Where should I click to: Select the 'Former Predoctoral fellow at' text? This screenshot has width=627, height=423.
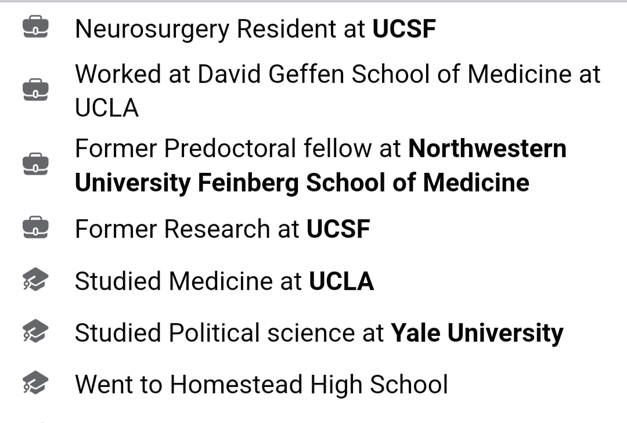click(x=238, y=149)
